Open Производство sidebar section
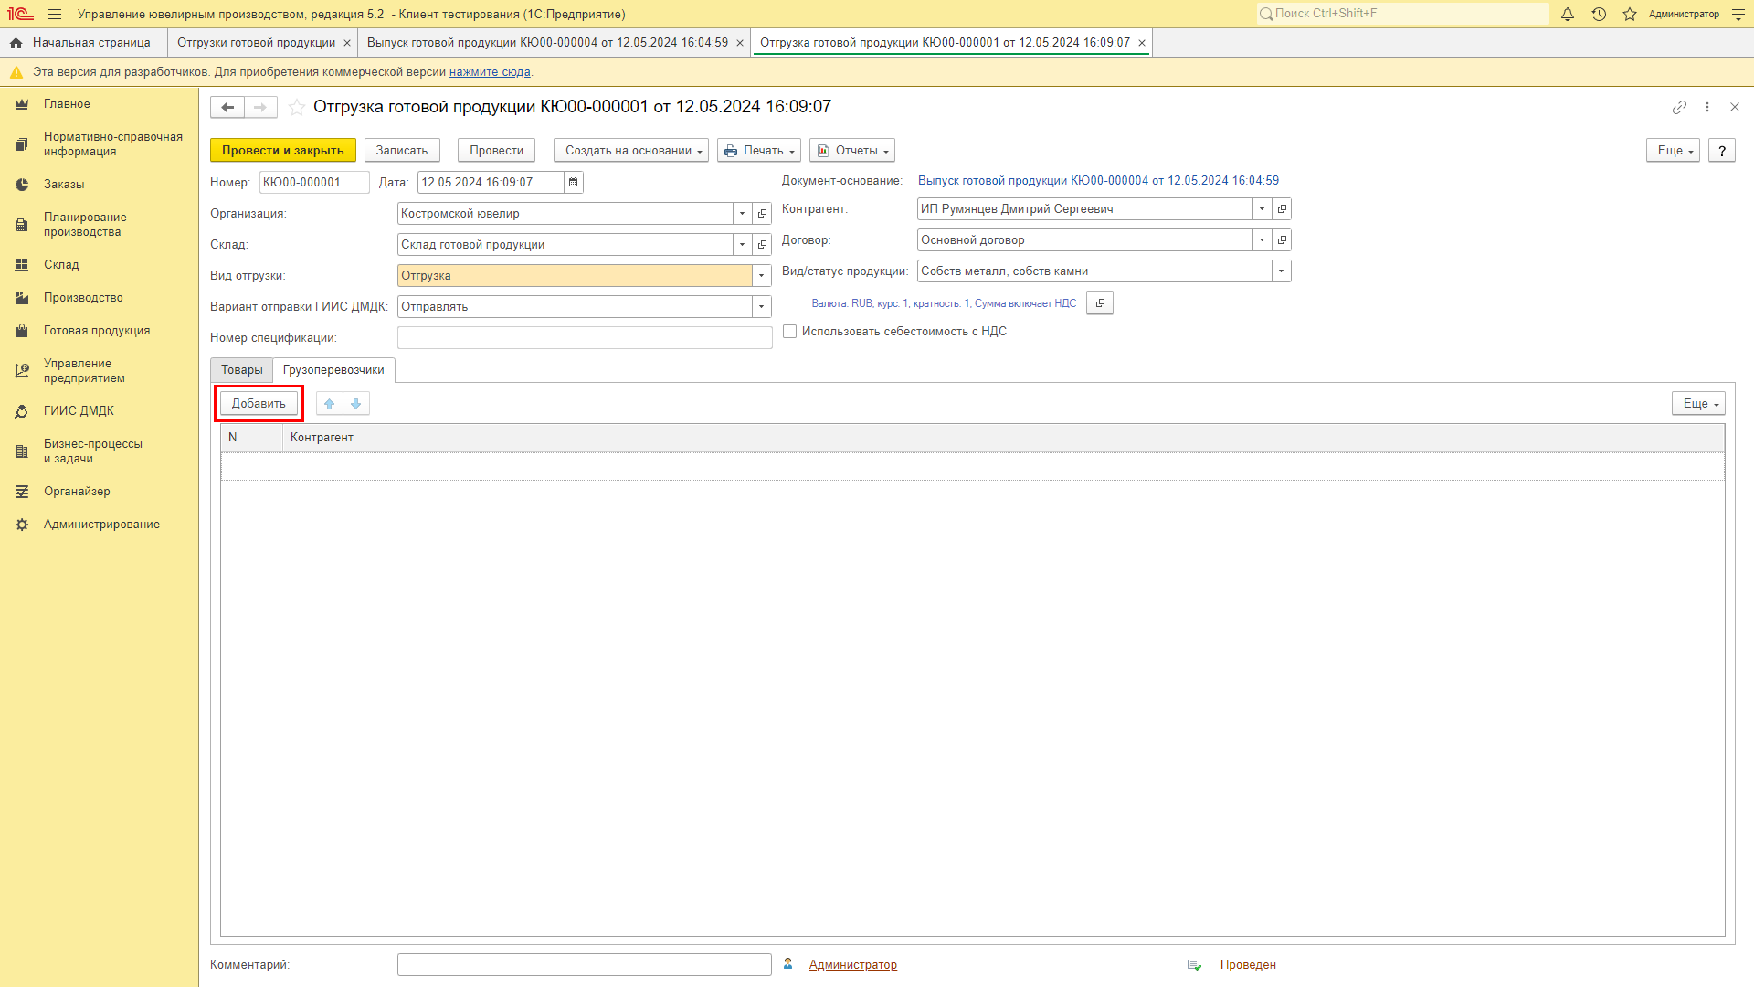The width and height of the screenshot is (1754, 987). 83,298
